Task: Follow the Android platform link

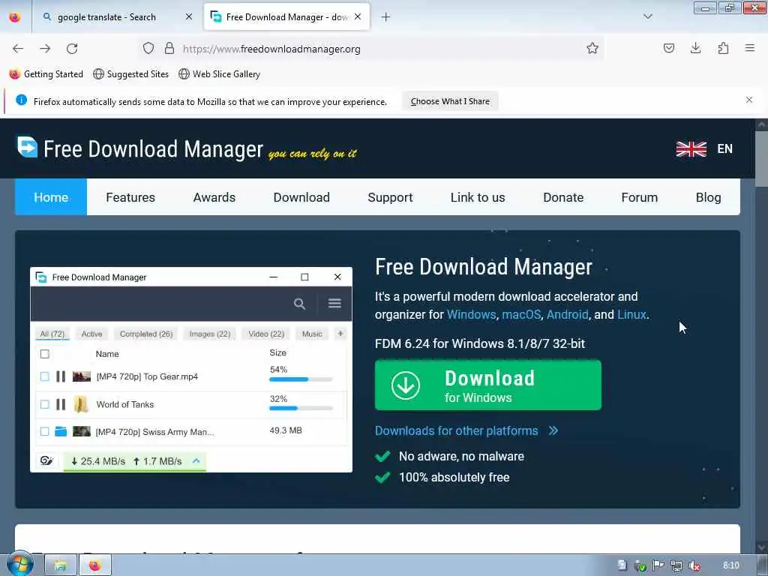Action: point(567,314)
